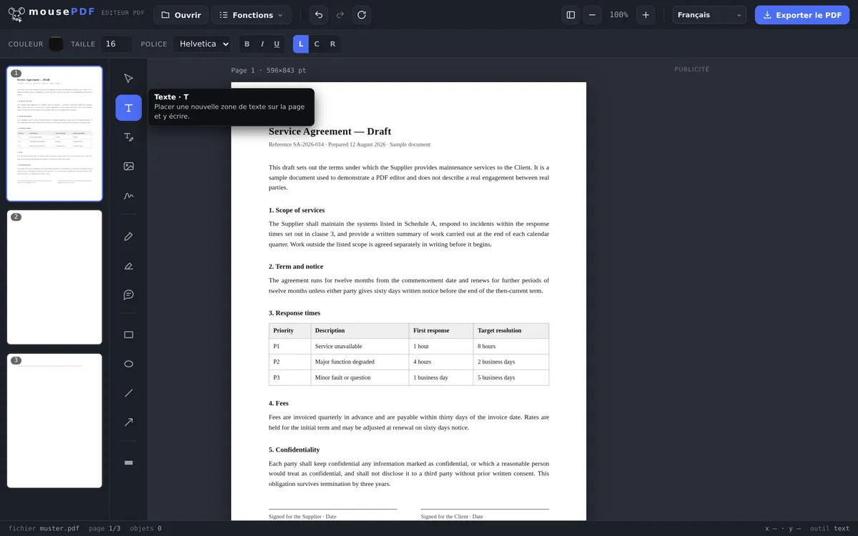Screen dimensions: 858x536
Task: Click "Signed for the Client · Date"
Action: click(452, 516)
